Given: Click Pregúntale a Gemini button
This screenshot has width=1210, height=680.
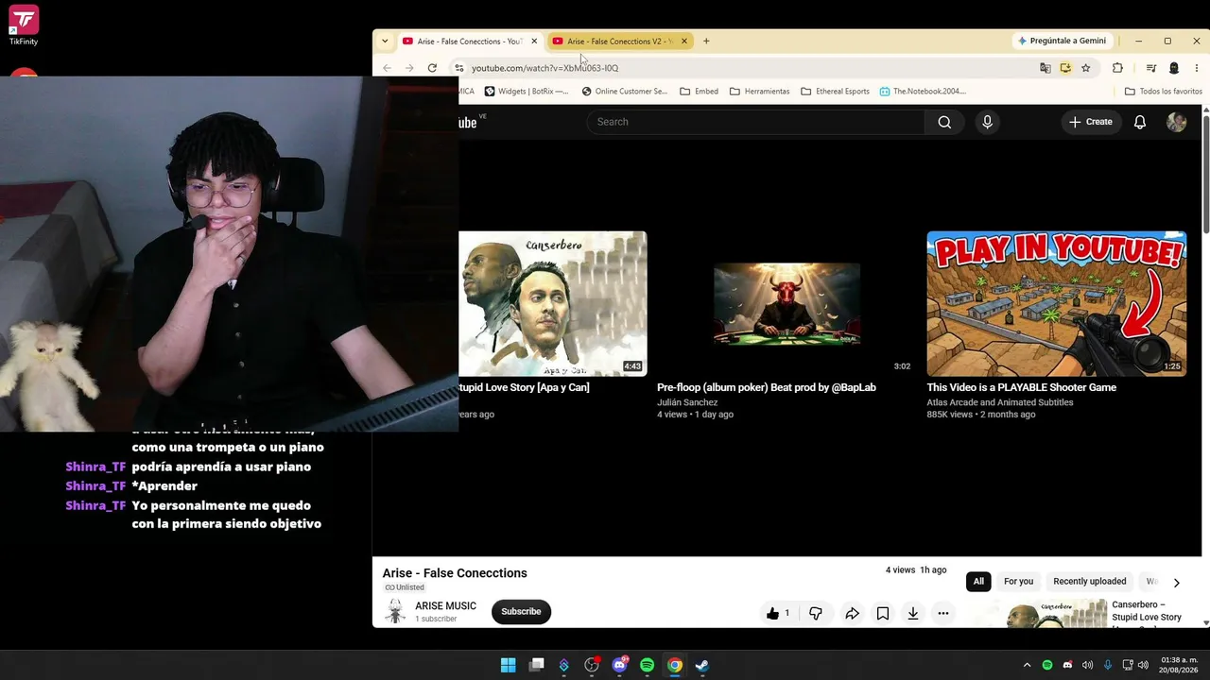Looking at the screenshot, I should 1062,42.
